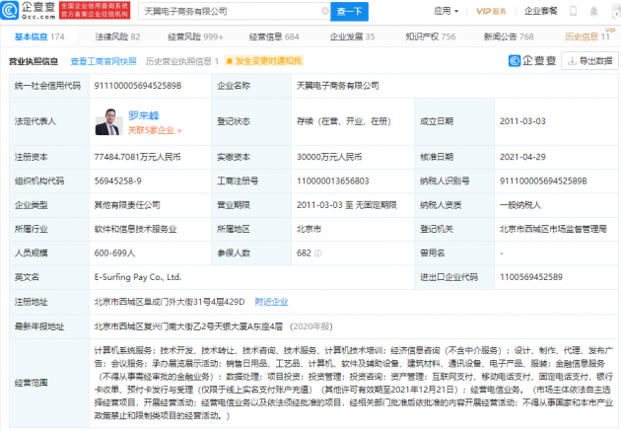Select industry 软件和信息技术服务业
This screenshot has height=431, width=621.
(135, 229)
